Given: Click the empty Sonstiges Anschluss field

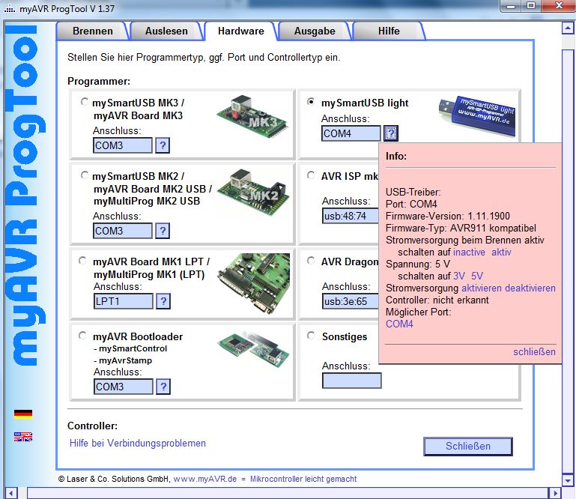Looking at the screenshot, I should [x=351, y=381].
